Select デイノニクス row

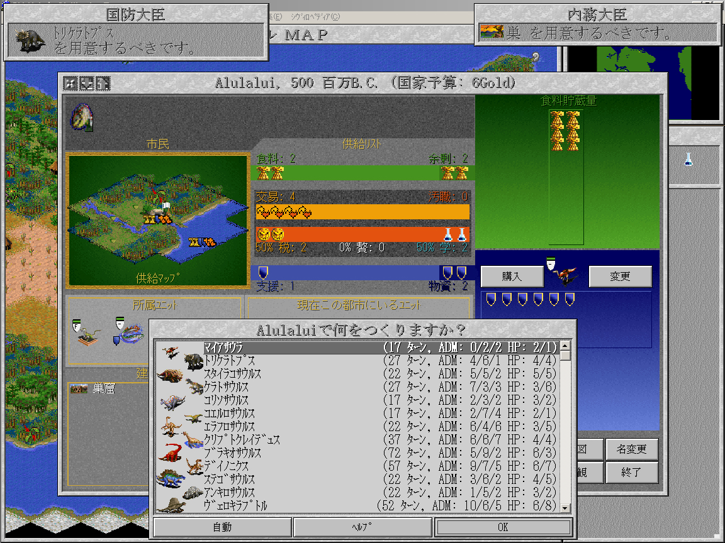point(380,466)
